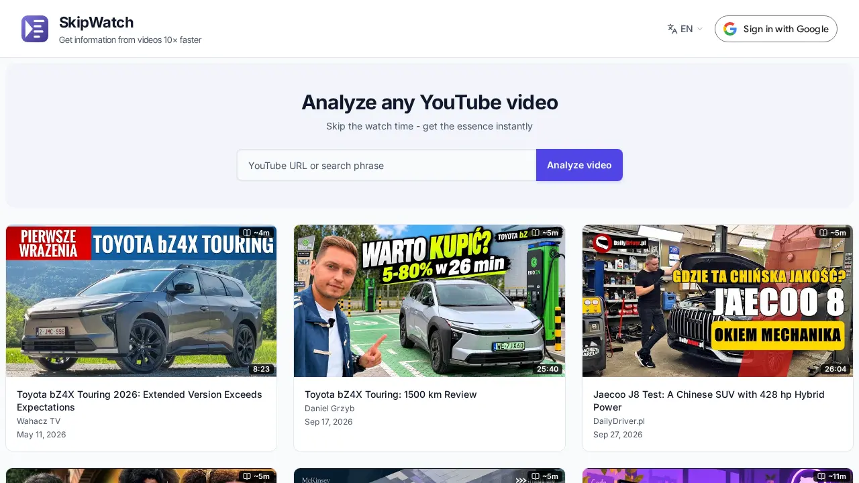859x483 pixels.
Task: Open the Jaecoo 8 Okiem Mechanika thumbnail
Action: pyautogui.click(x=717, y=301)
